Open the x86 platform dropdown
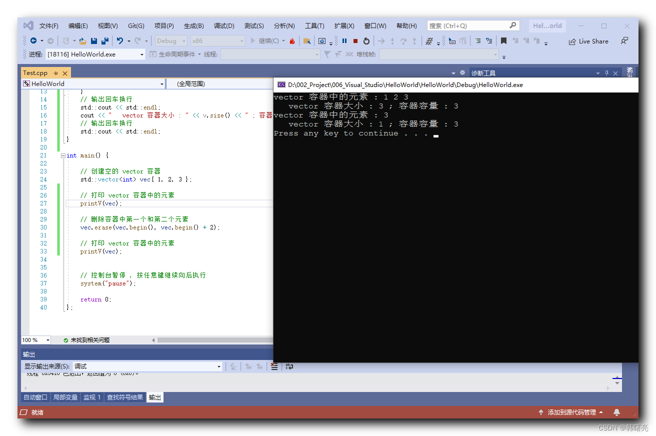 218,41
